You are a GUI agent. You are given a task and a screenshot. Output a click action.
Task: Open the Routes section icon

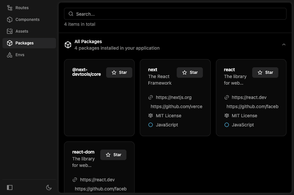[9, 8]
